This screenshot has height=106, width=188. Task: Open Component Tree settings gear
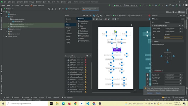click(87, 56)
